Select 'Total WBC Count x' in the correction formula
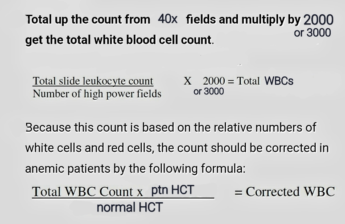Image resolution: width=345 pixels, height=224 pixels. click(x=88, y=192)
